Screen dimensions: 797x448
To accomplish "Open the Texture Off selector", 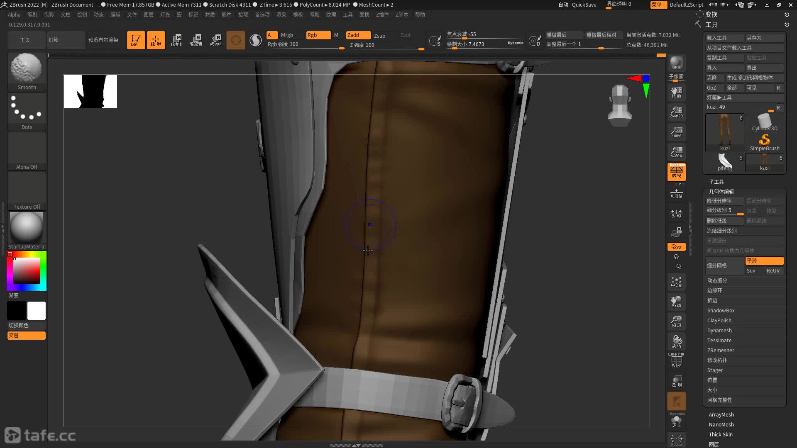I will [x=27, y=190].
